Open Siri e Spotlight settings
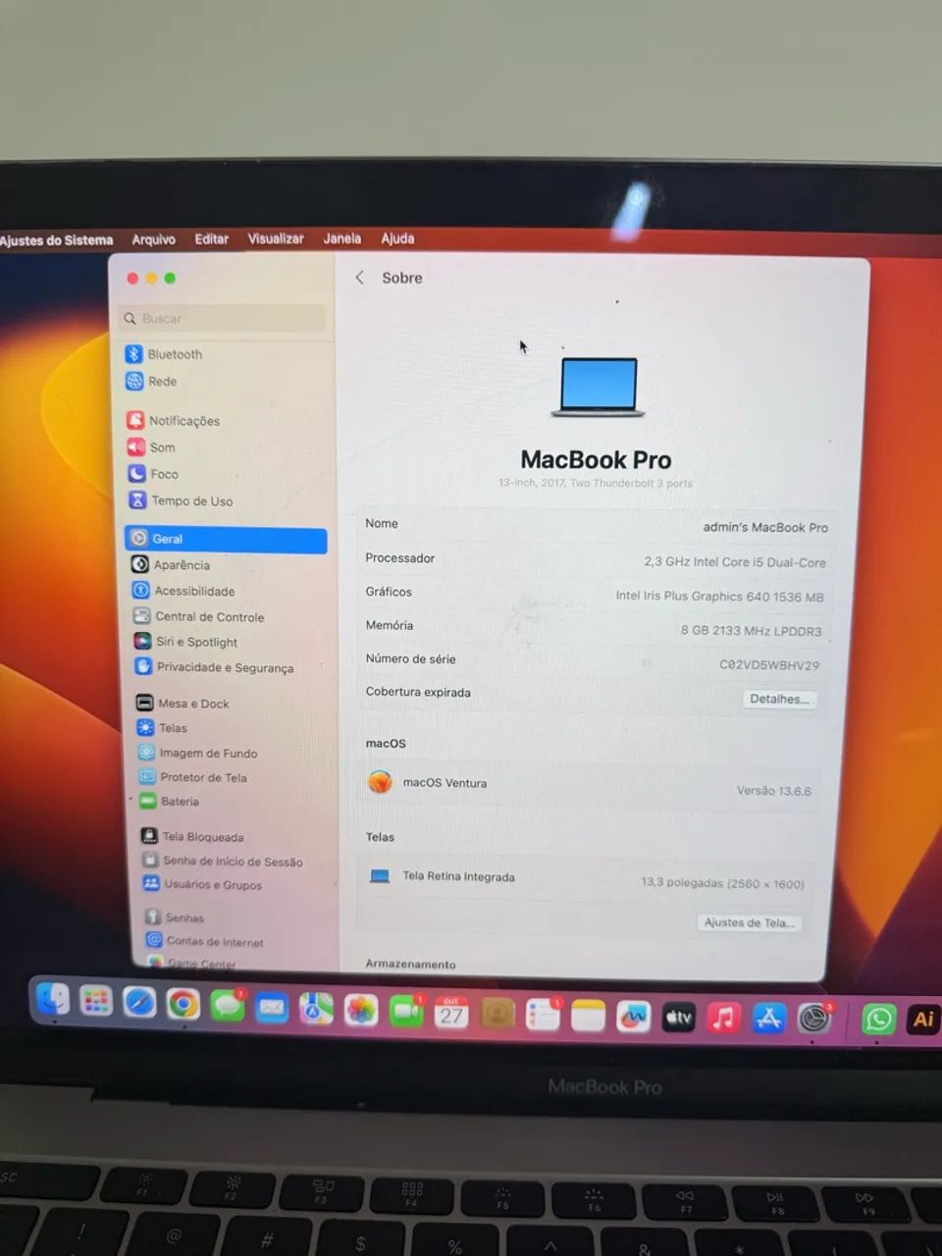942x1256 pixels. (x=185, y=642)
